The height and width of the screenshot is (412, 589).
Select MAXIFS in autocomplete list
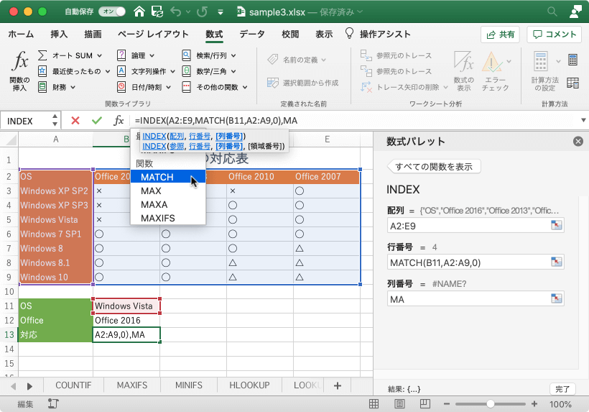[168, 218]
